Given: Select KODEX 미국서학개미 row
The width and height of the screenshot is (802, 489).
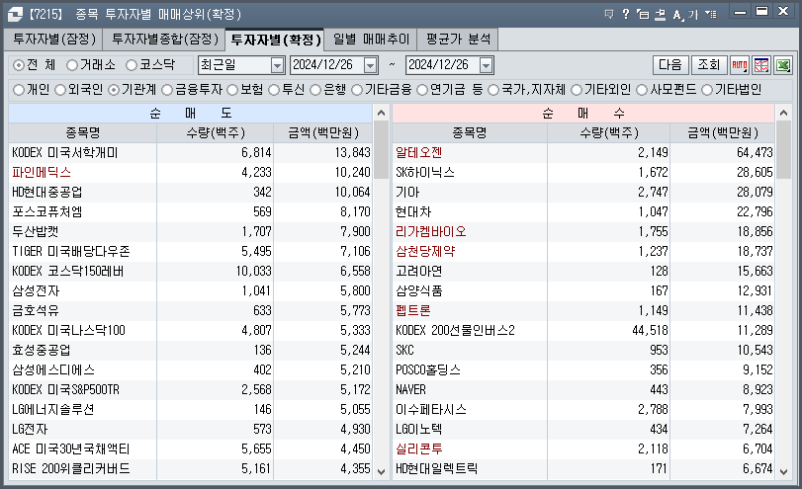Looking at the screenshot, I should [x=190, y=152].
